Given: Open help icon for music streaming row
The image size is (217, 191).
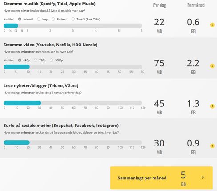Looking at the screenshot, I should (213, 25).
